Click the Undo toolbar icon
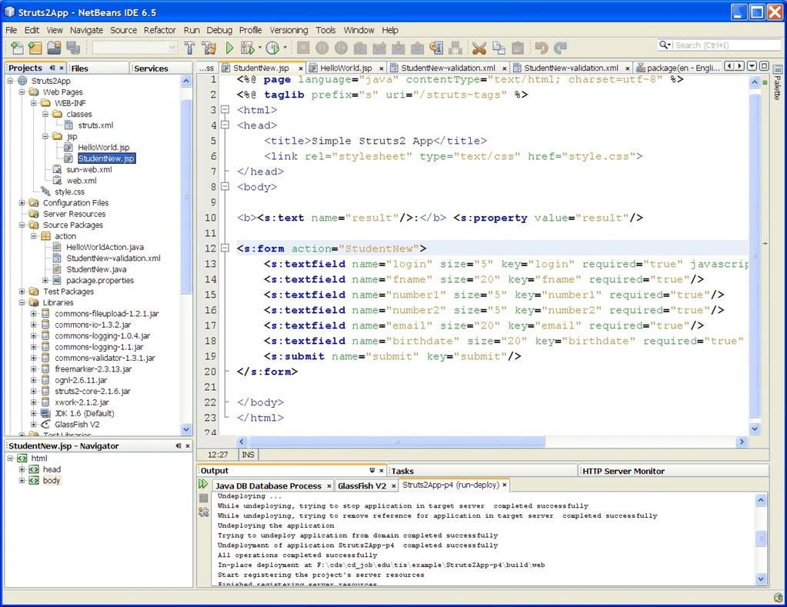Screen dimensions: 787x607 pos(541,48)
